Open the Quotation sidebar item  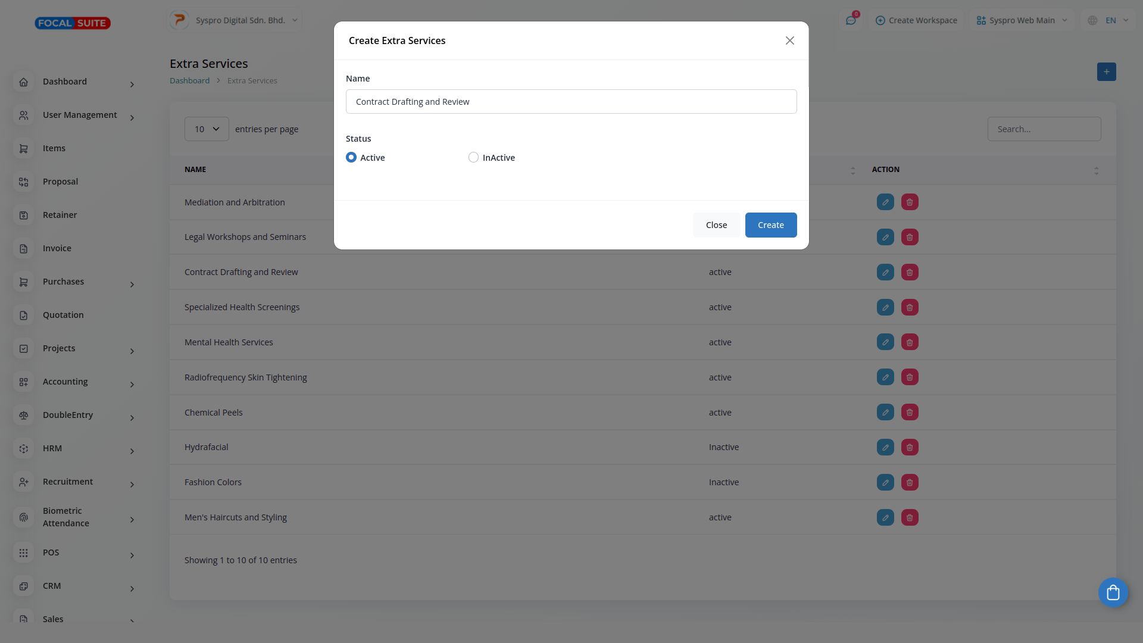pyautogui.click(x=63, y=315)
